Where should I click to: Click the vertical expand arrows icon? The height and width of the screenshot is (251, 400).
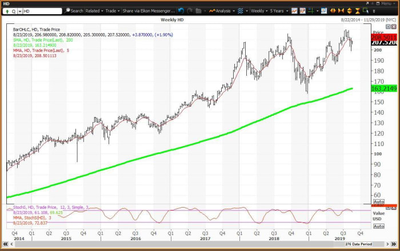tap(349, 11)
